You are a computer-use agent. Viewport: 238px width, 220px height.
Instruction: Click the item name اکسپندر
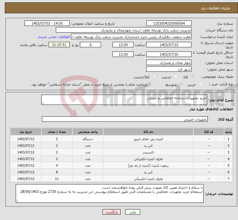pos(148,152)
